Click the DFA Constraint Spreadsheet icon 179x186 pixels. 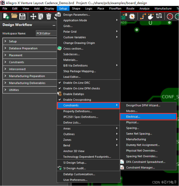point(122,162)
